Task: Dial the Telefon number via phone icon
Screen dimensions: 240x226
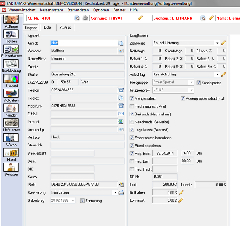Action: (x=122, y=90)
